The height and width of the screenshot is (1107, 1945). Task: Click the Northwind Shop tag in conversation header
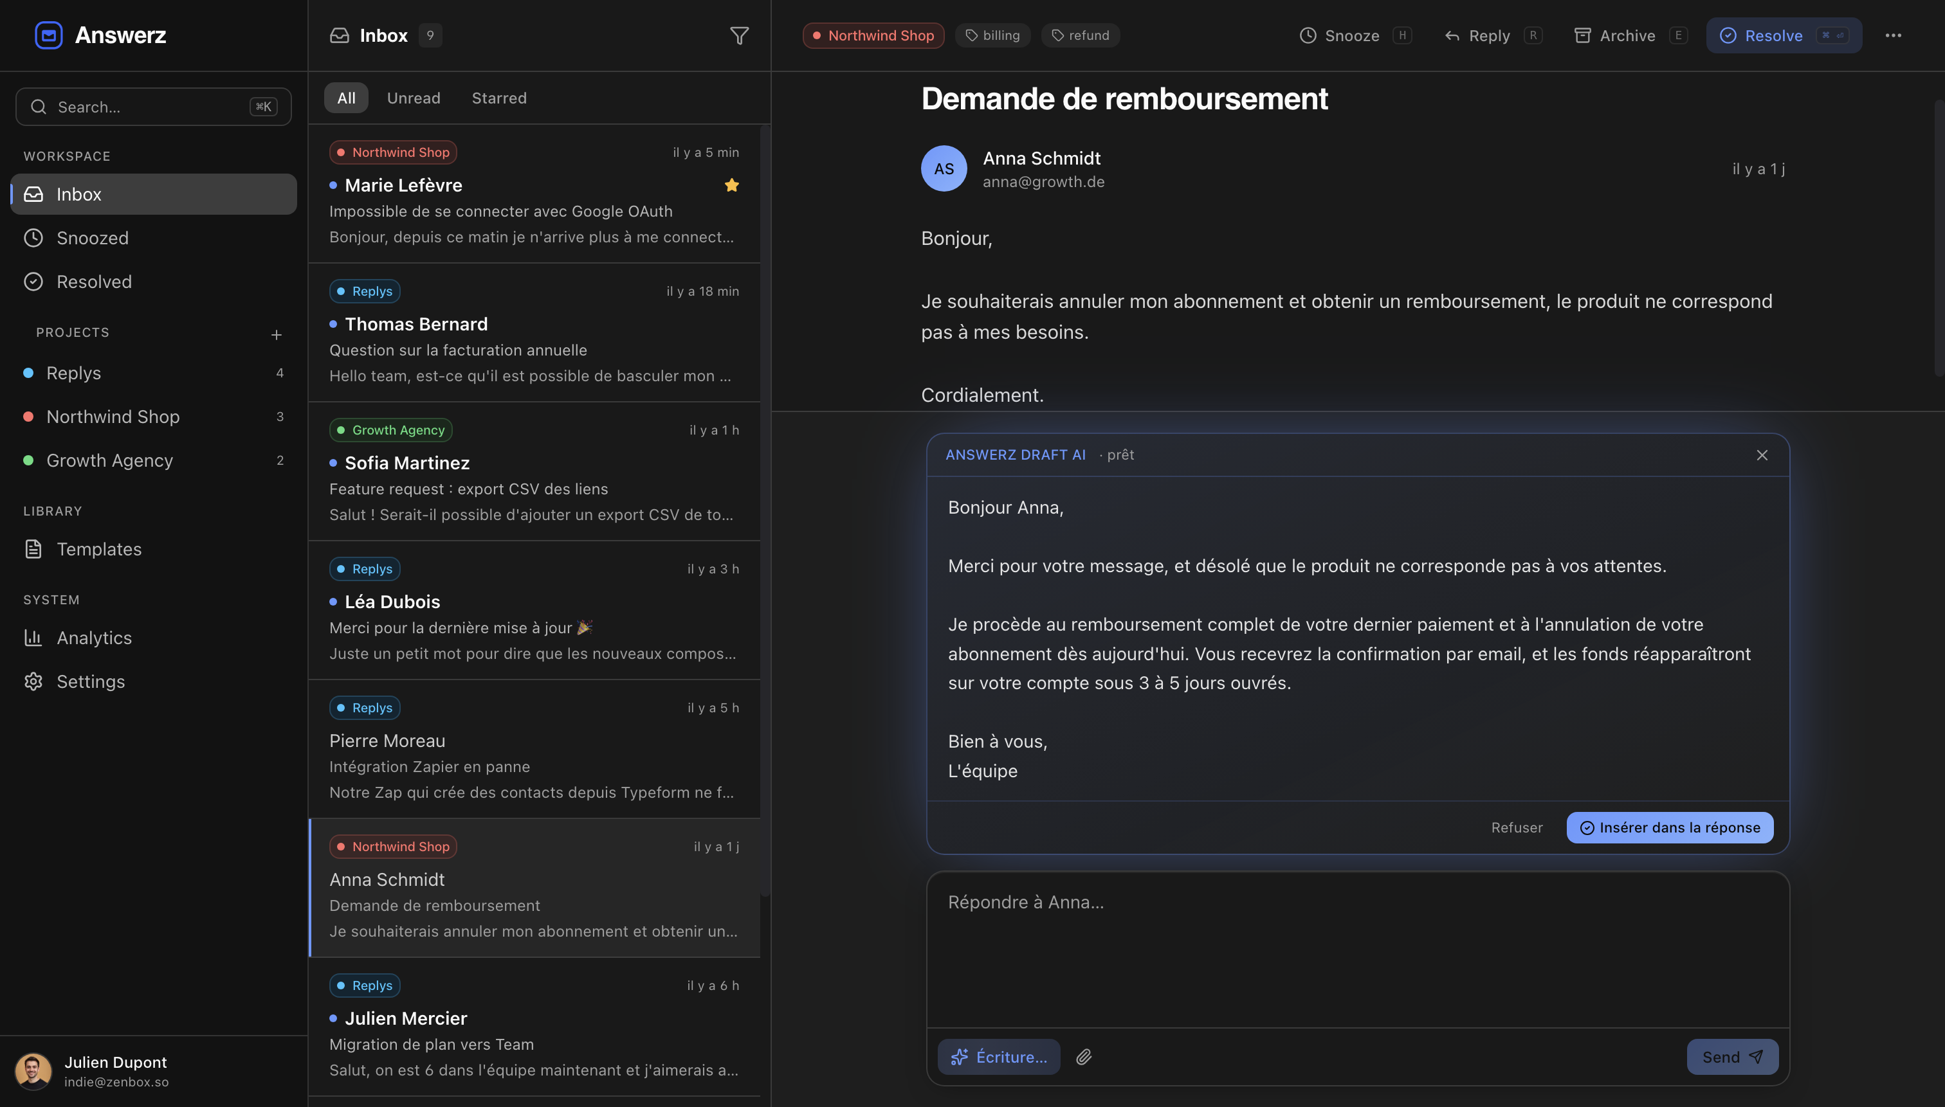tap(873, 35)
